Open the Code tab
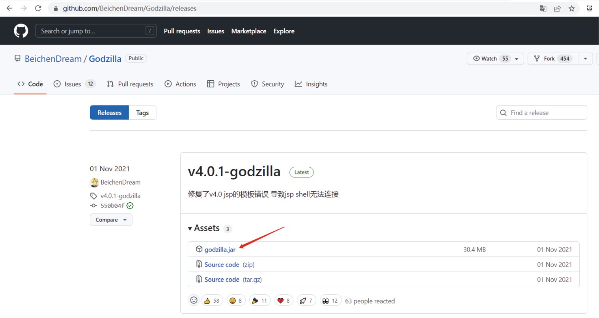 pos(30,84)
